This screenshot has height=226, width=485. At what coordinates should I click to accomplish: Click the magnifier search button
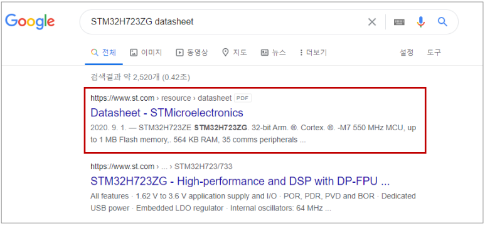click(442, 22)
